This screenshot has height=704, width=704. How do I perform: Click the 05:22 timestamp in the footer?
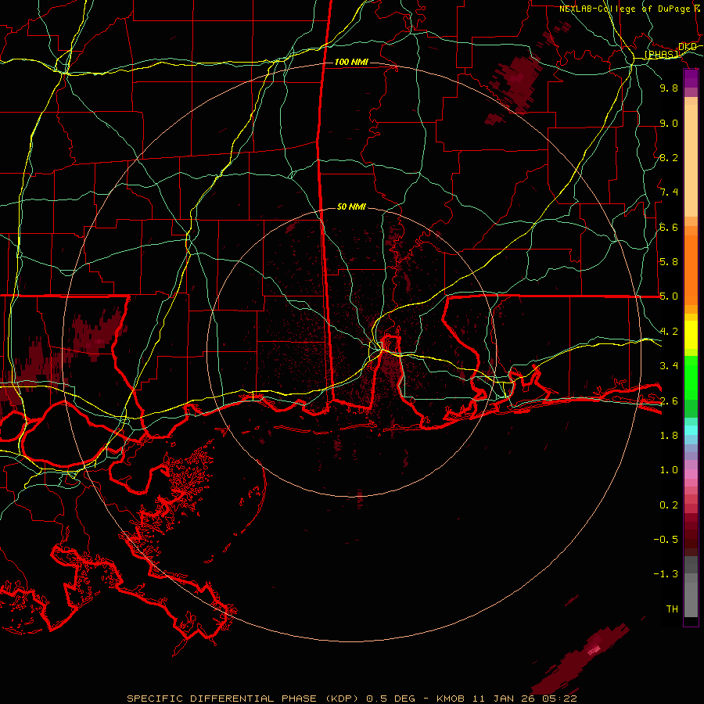coord(561,699)
